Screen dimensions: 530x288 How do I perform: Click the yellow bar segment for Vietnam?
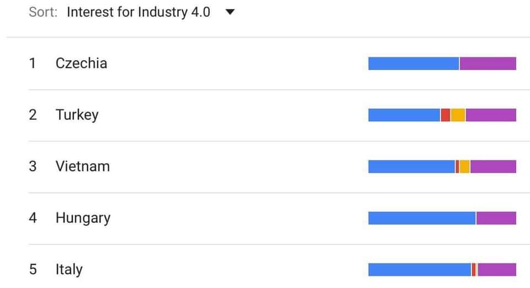pos(464,167)
